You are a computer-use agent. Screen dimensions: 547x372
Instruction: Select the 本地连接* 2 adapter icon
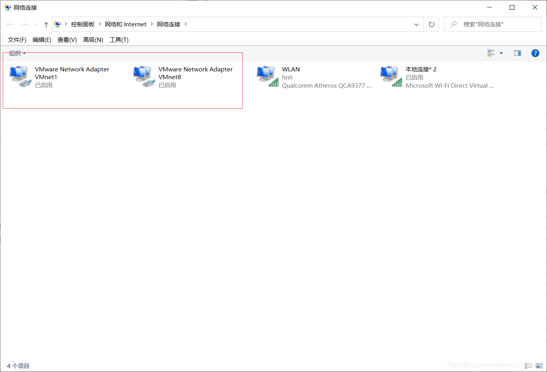pos(391,76)
